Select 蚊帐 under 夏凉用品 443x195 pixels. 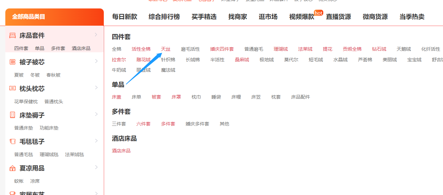point(19,181)
